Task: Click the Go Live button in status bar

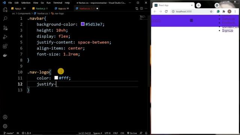Action: point(132,133)
